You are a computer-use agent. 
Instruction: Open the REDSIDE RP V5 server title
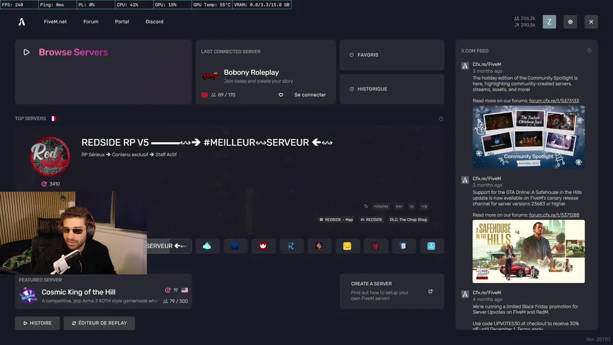point(207,142)
